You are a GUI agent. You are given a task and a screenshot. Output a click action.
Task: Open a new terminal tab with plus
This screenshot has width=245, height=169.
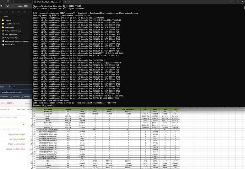click(x=65, y=2)
